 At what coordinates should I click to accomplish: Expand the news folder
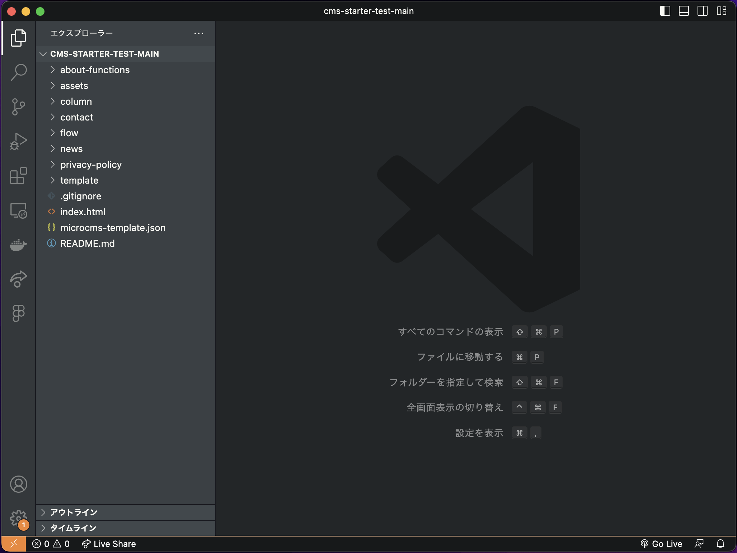click(126, 149)
